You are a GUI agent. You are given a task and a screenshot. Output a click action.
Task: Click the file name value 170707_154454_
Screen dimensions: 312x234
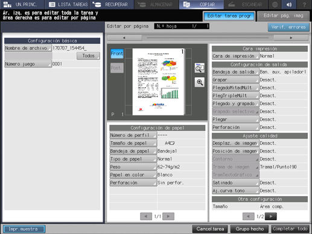[69, 48]
